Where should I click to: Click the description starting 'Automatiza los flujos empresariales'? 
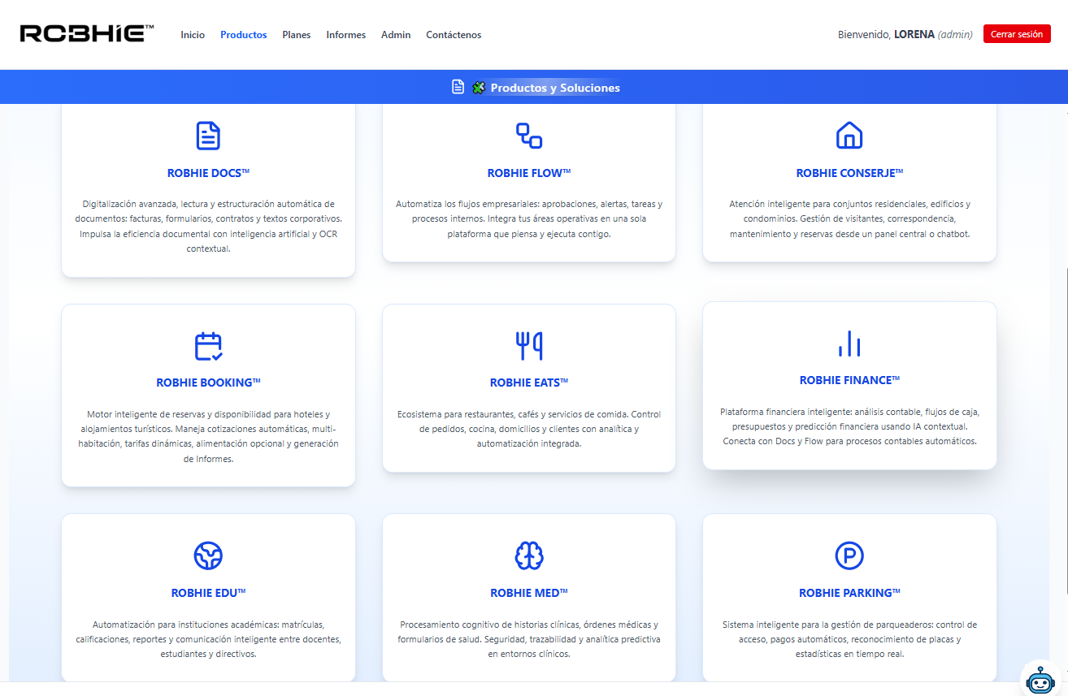529,219
